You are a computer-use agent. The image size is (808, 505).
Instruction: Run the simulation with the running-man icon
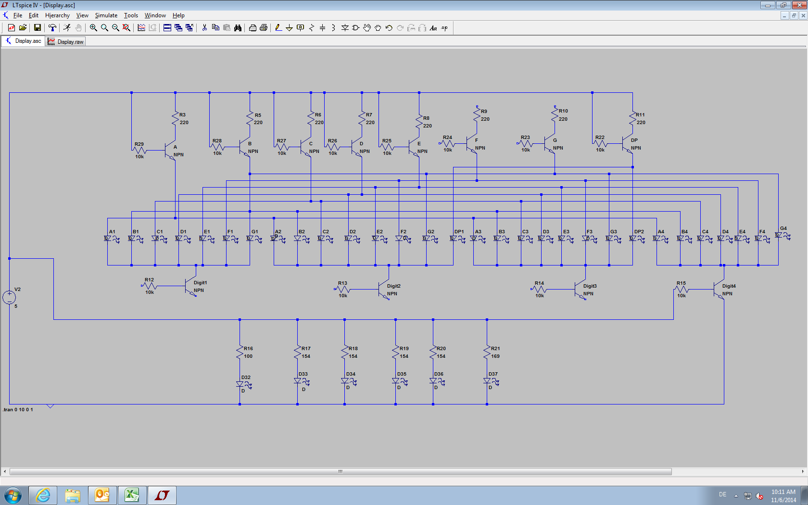pyautogui.click(x=67, y=28)
